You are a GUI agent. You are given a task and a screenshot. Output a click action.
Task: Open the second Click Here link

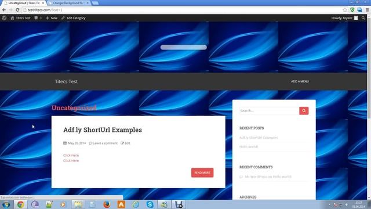[x=71, y=161]
